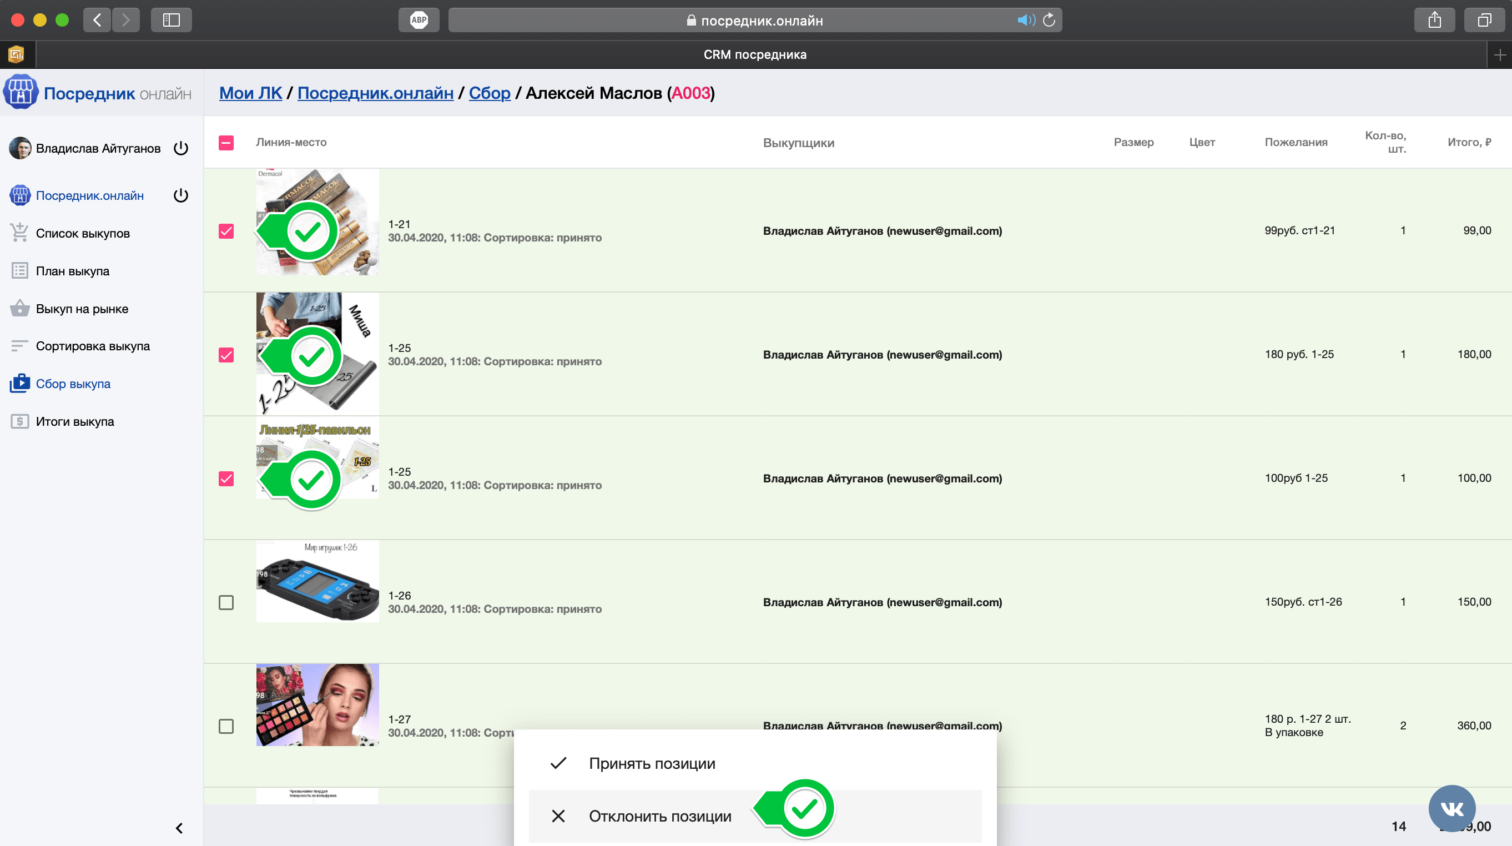Toggle the select-all checkbox in the table header

point(226,143)
